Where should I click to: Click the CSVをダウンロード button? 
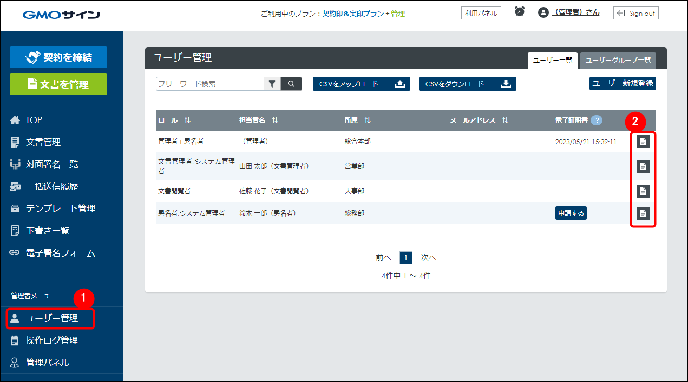467,84
